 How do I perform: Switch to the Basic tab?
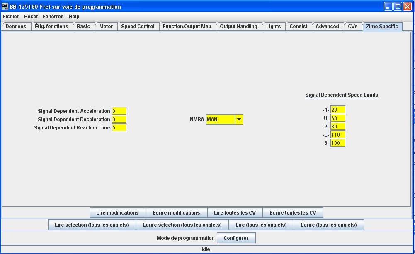(x=83, y=27)
